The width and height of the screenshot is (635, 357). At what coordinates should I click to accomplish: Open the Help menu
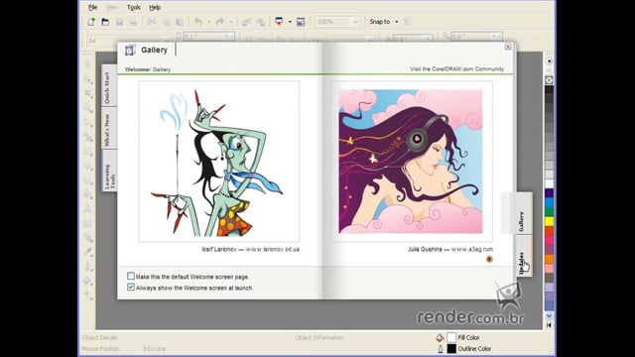click(x=155, y=7)
